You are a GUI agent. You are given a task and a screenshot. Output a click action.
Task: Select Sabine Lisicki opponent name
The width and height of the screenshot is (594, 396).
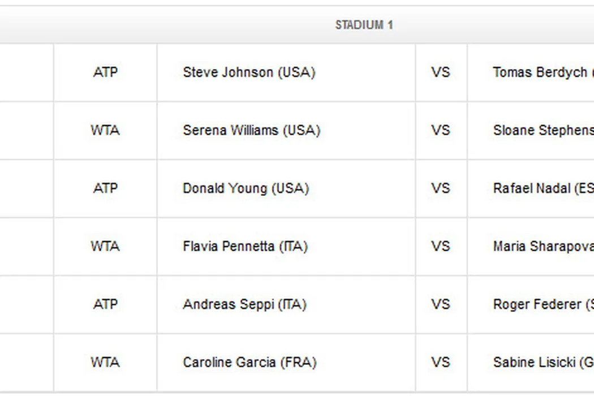tap(541, 362)
